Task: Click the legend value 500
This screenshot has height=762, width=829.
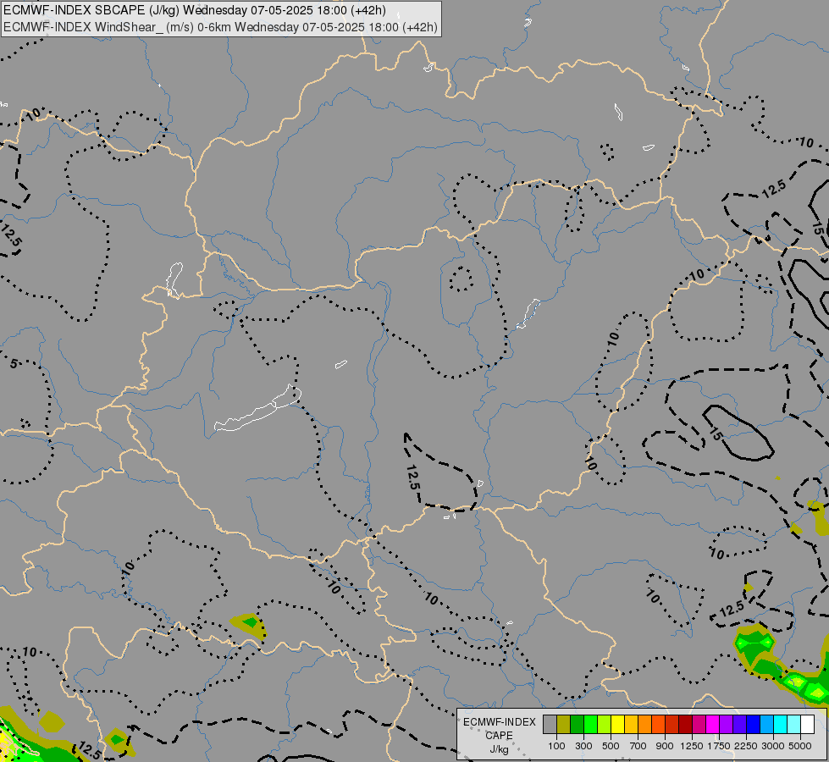Action: coord(611,746)
